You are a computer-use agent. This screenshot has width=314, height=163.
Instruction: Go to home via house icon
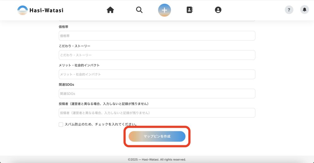[110, 10]
